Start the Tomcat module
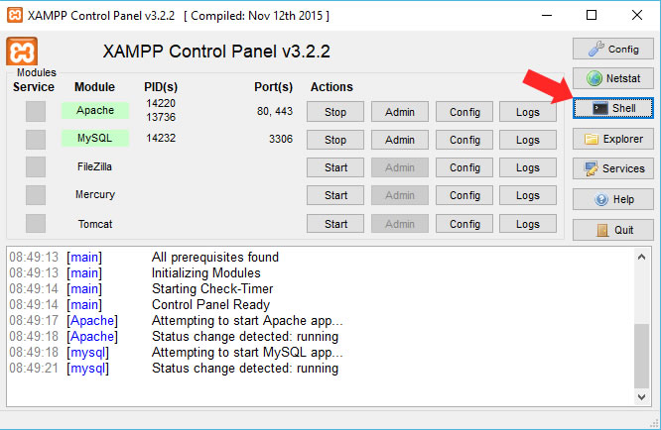The image size is (661, 430). (335, 224)
